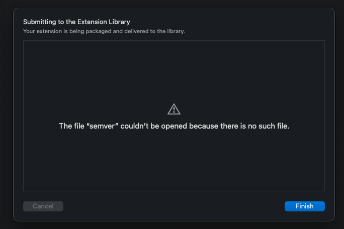The height and width of the screenshot is (229, 344).
Task: Click the warning triangle icon
Action: click(x=174, y=109)
